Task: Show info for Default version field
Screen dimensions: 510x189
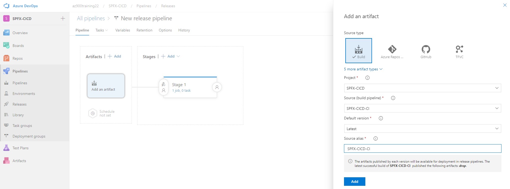Action: (x=381, y=118)
